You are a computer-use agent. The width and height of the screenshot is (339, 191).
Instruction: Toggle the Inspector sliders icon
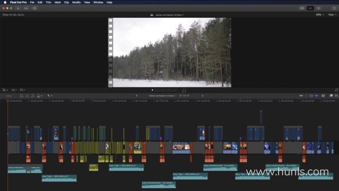point(319,8)
